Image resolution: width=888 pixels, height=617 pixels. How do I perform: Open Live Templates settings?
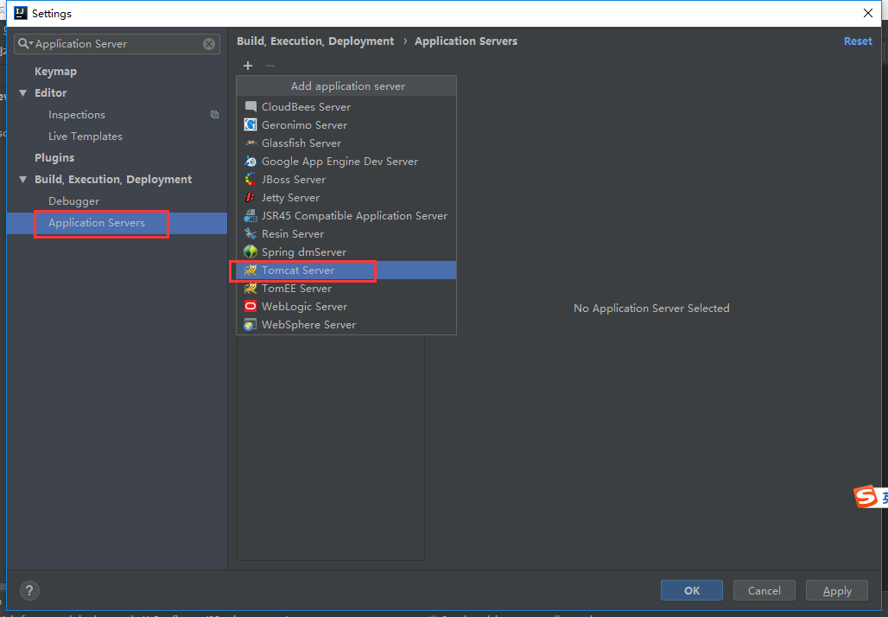(117, 136)
